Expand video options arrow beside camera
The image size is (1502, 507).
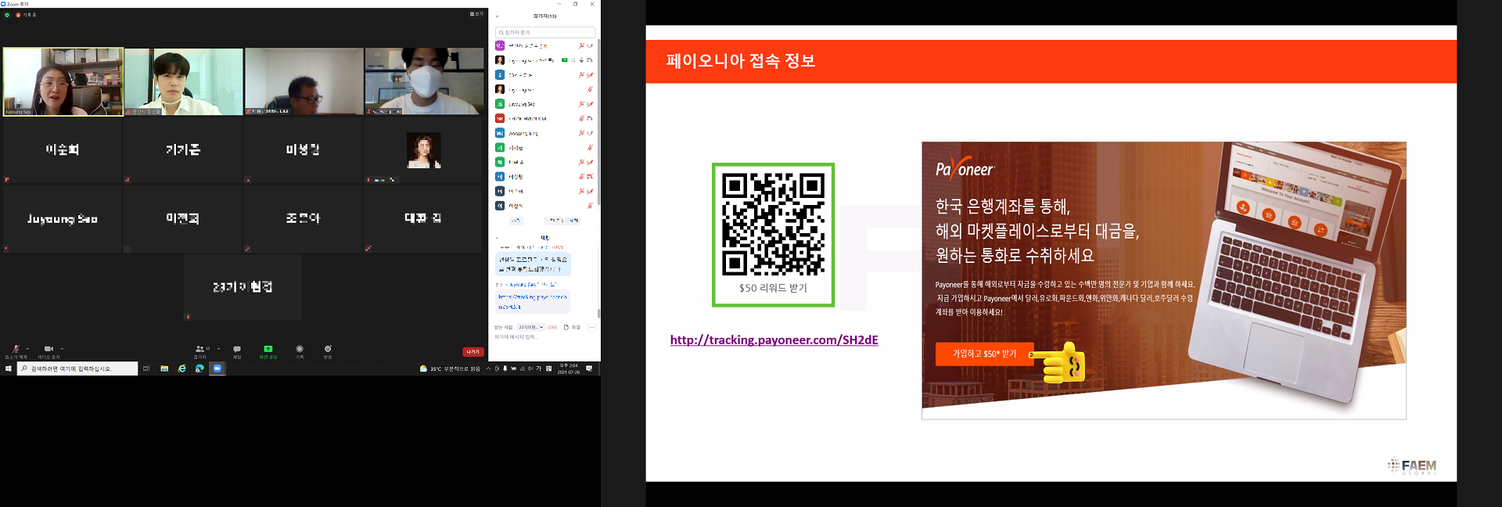point(62,348)
